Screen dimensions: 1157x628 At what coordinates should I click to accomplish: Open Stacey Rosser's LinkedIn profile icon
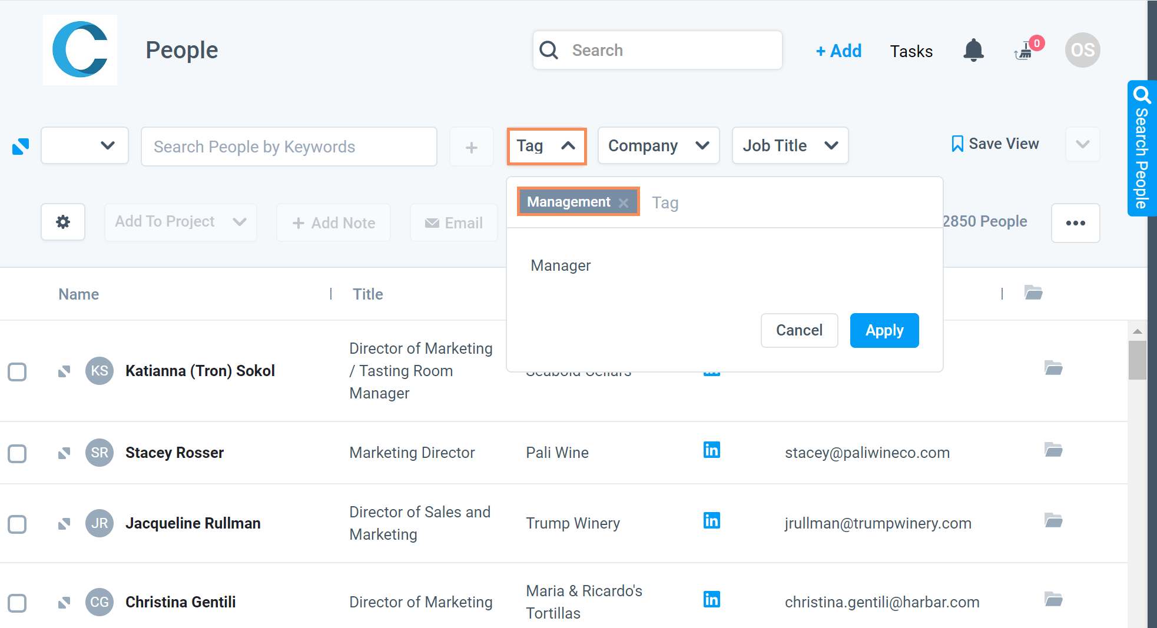pyautogui.click(x=711, y=450)
